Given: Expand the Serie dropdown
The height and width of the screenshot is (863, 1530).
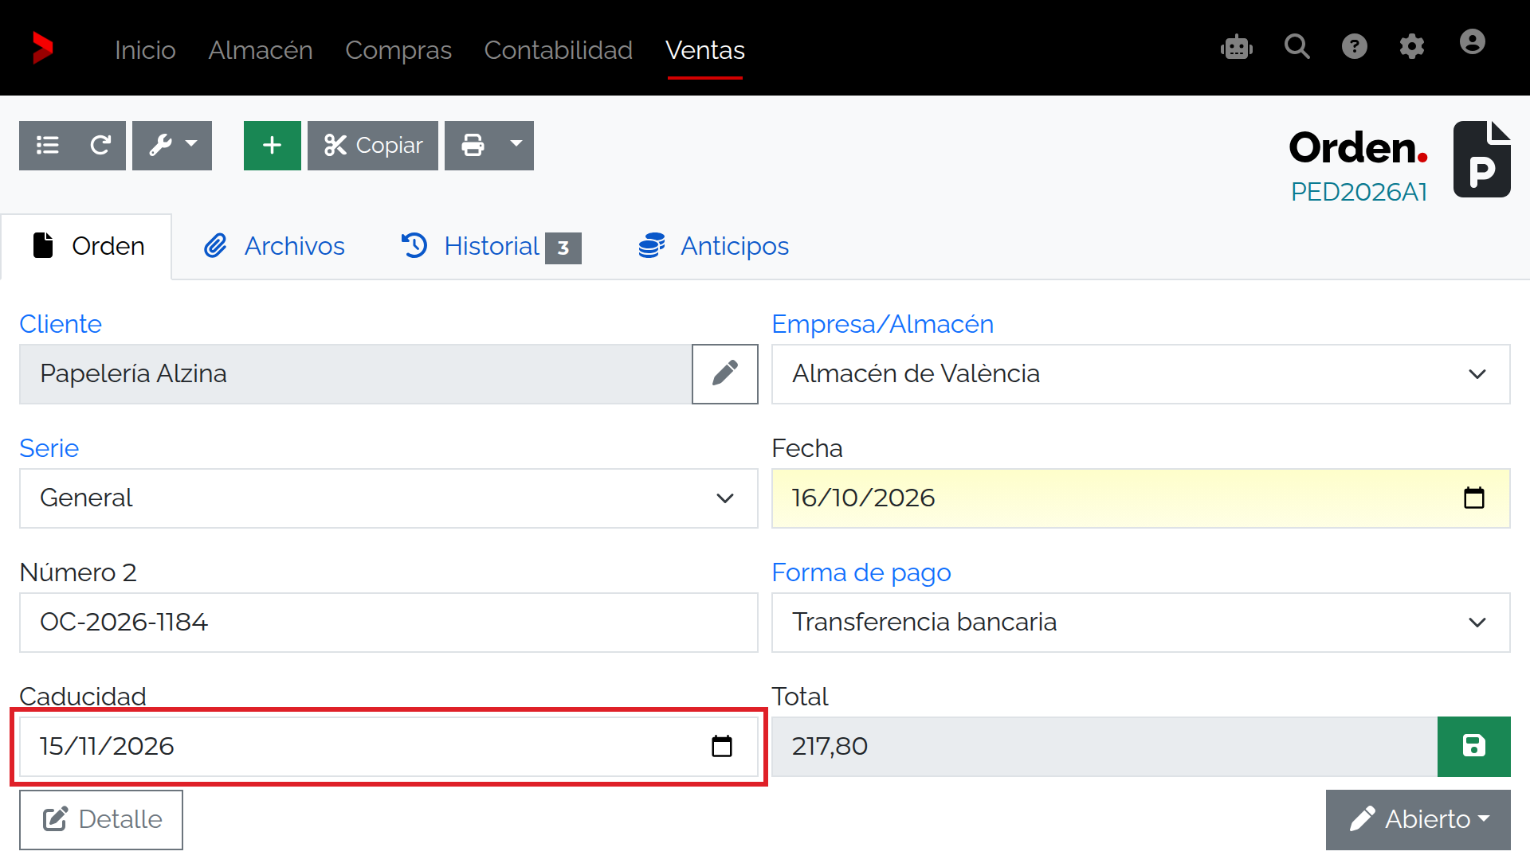Looking at the screenshot, I should click(388, 498).
